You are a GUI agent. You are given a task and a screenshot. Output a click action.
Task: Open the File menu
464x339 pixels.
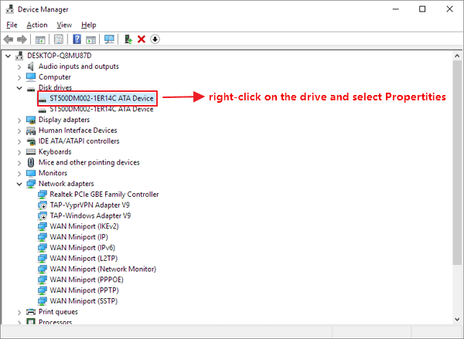(x=11, y=25)
